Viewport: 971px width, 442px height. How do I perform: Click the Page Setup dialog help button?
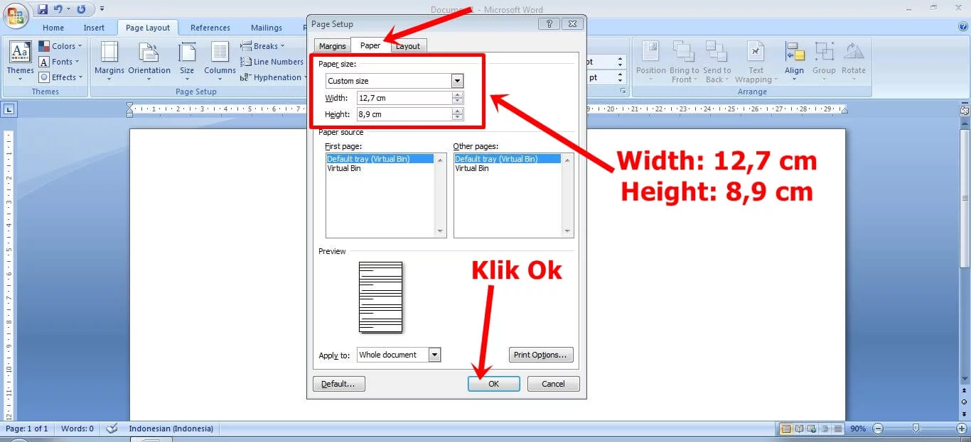click(549, 23)
